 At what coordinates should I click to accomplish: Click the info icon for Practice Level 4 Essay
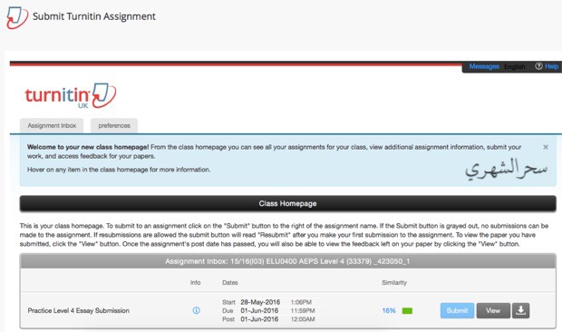196,310
